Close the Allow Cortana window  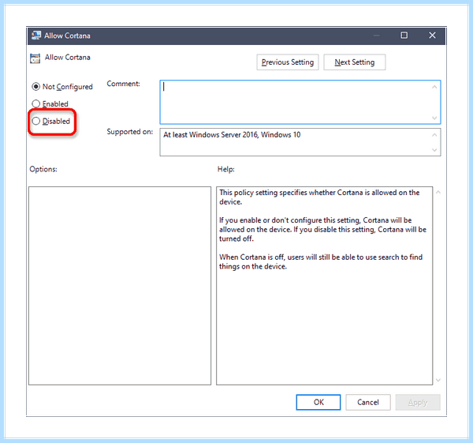432,36
